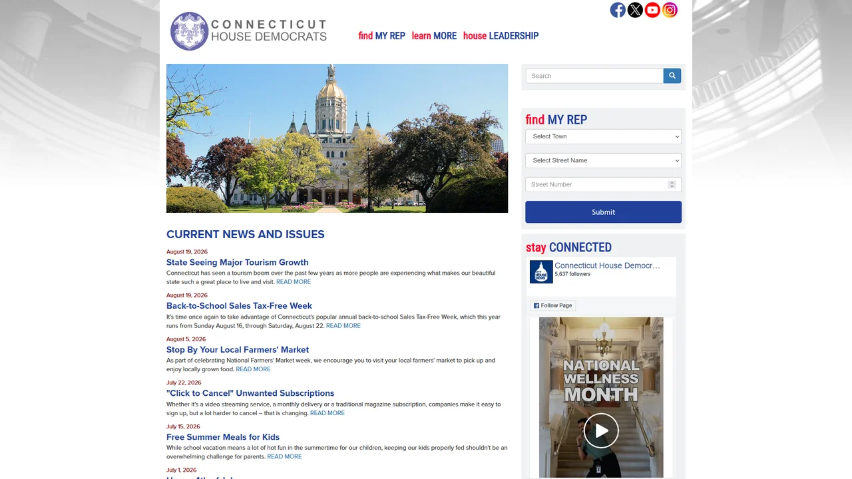Open Connecticut House Democr… Facebook page link
852x479 pixels.
click(x=607, y=265)
